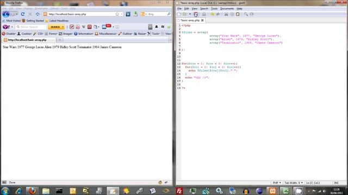
Task: Save the file using gedit toolbar
Action: (x=196, y=14)
